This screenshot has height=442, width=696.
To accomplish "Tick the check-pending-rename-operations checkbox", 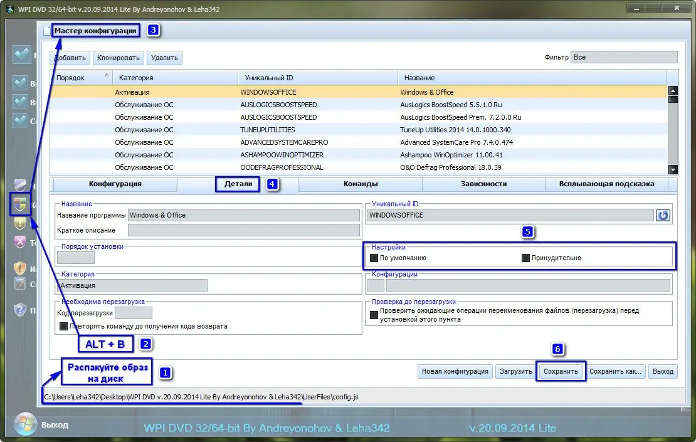I will coord(374,315).
